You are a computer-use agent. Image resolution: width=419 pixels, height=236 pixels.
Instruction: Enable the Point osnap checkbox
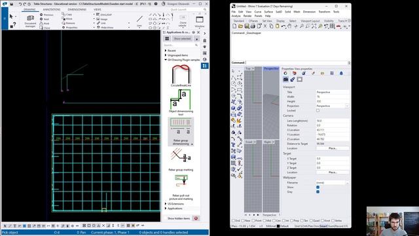point(253,221)
